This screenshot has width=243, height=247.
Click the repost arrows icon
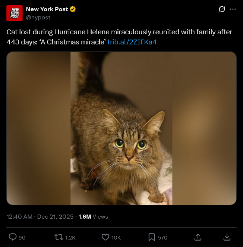[59, 237]
